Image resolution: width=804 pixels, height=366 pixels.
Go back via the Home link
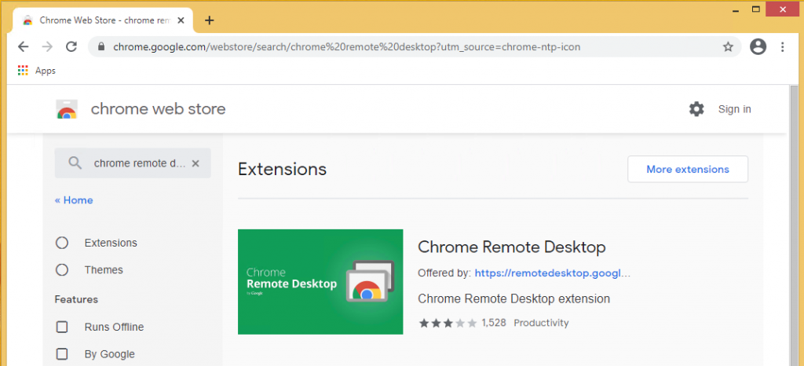[74, 200]
